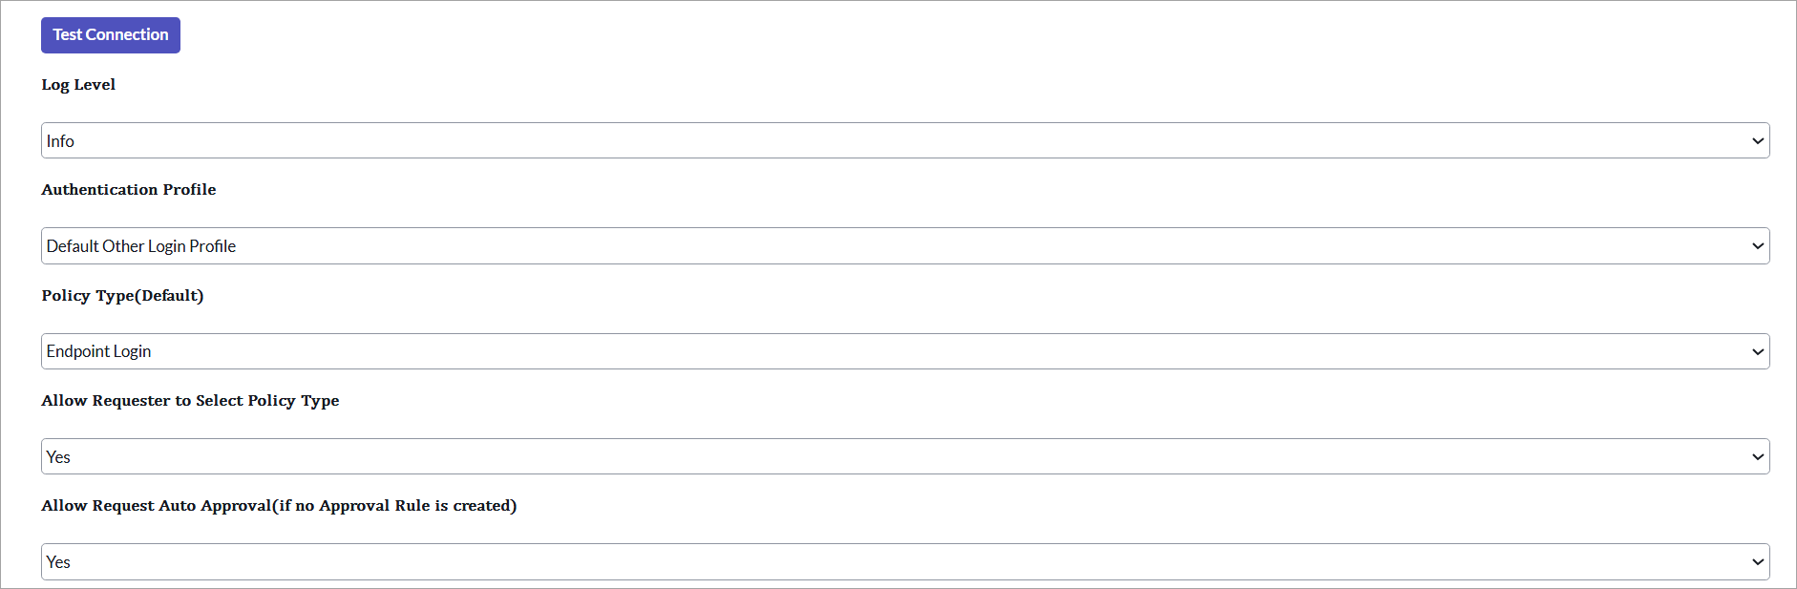
Task: Click the 'Default Other Login Profile' value text
Action: (x=141, y=246)
